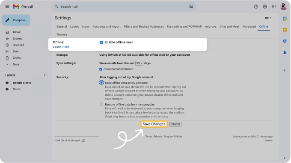This screenshot has width=291, height=163.
Task: Open the Program Policies link
Action: (173, 137)
